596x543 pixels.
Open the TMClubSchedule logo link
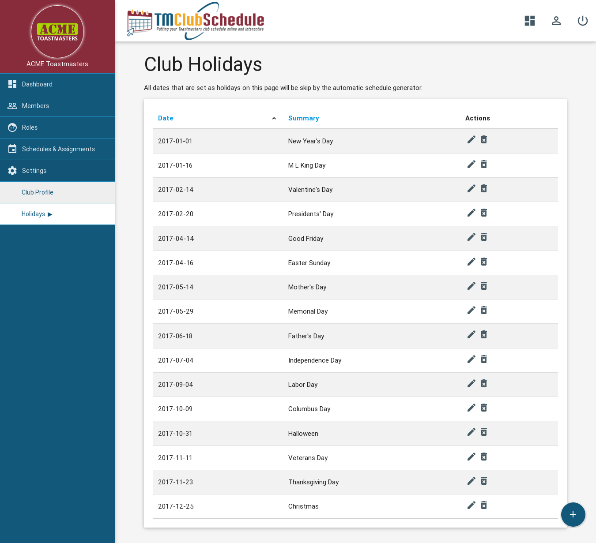tap(196, 21)
